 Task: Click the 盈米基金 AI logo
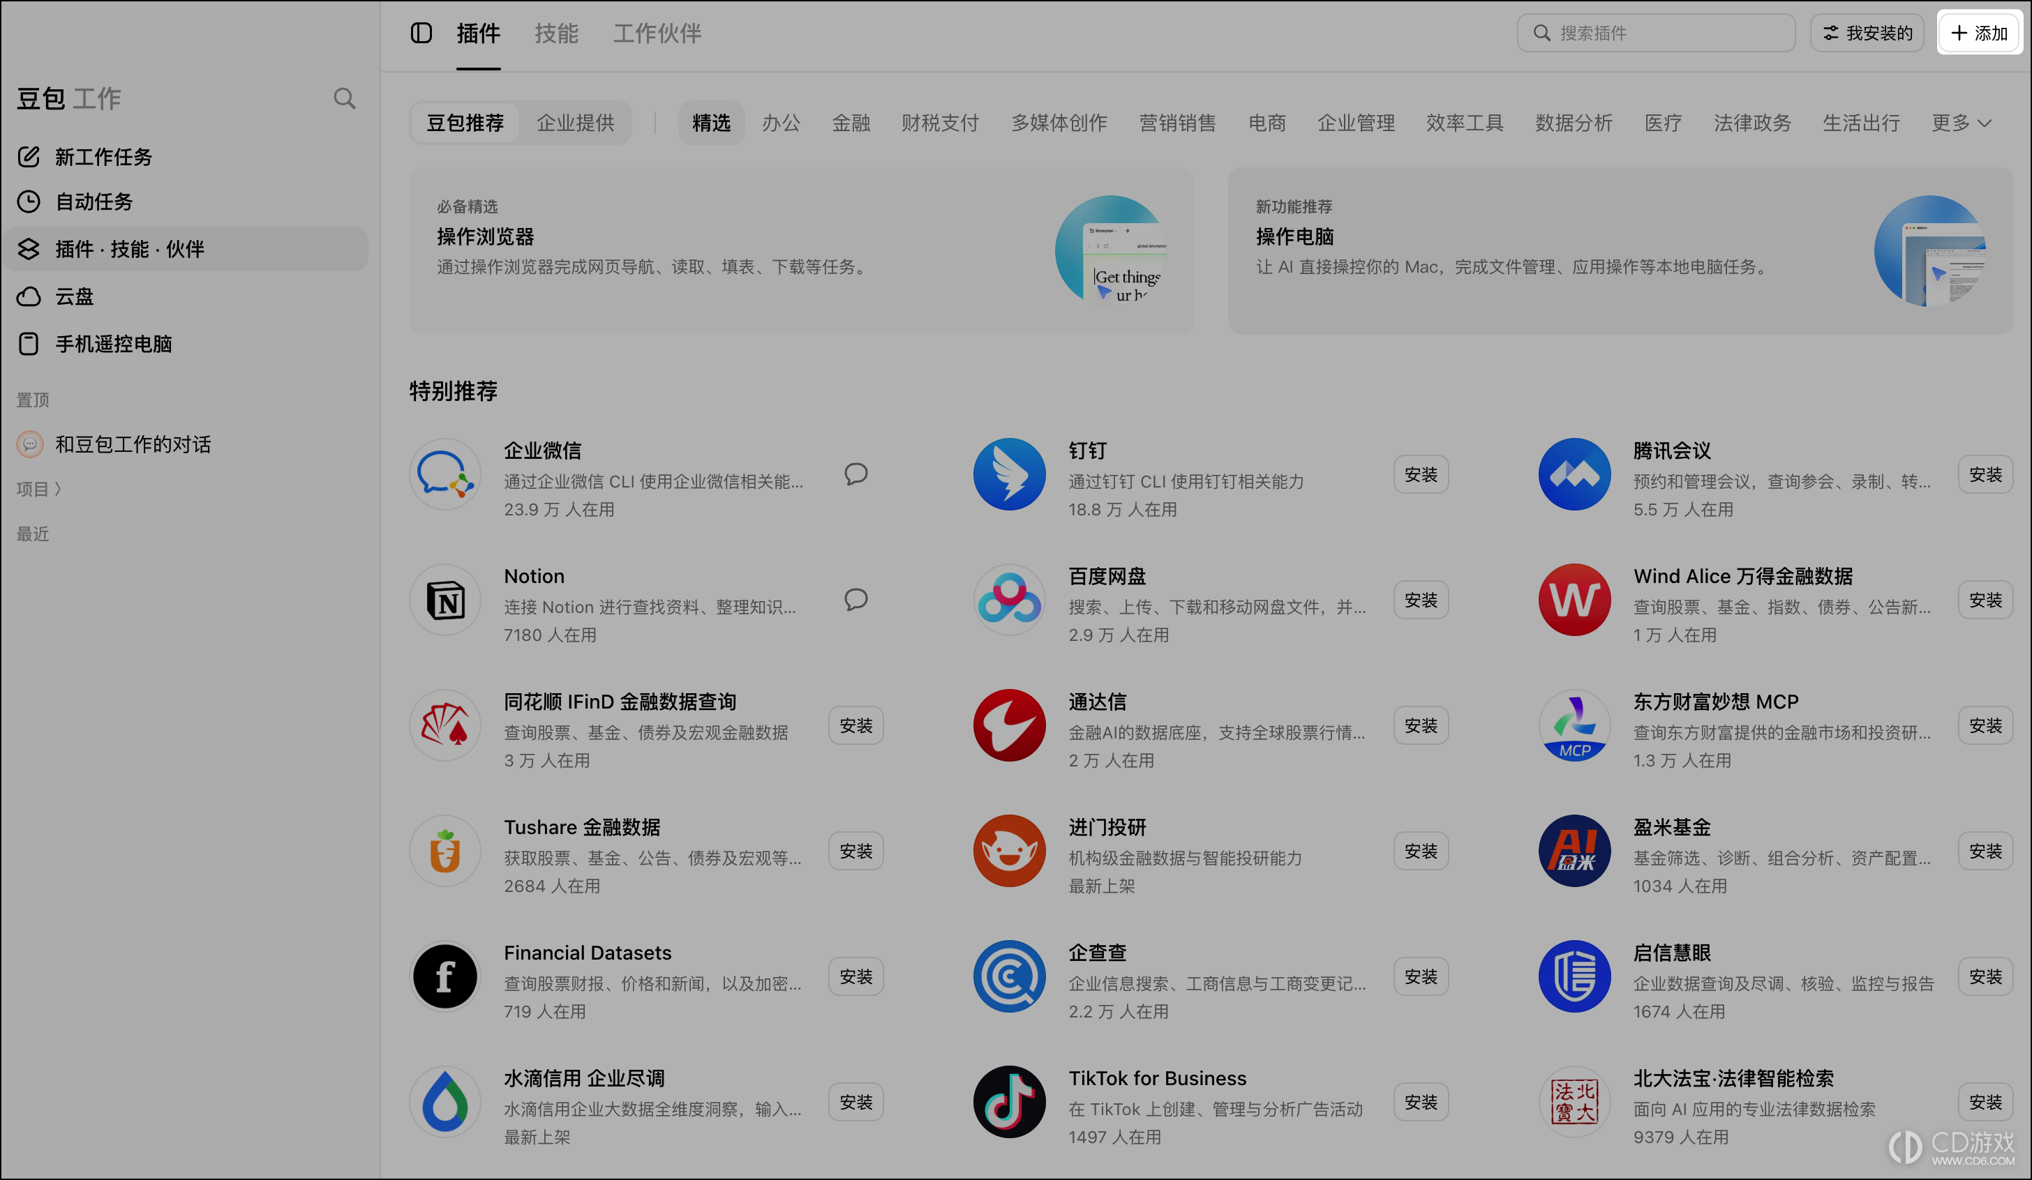1574,851
